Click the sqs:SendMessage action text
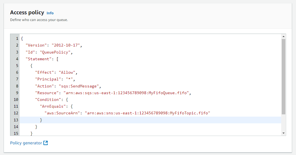296x155 pixels. pos(79,86)
